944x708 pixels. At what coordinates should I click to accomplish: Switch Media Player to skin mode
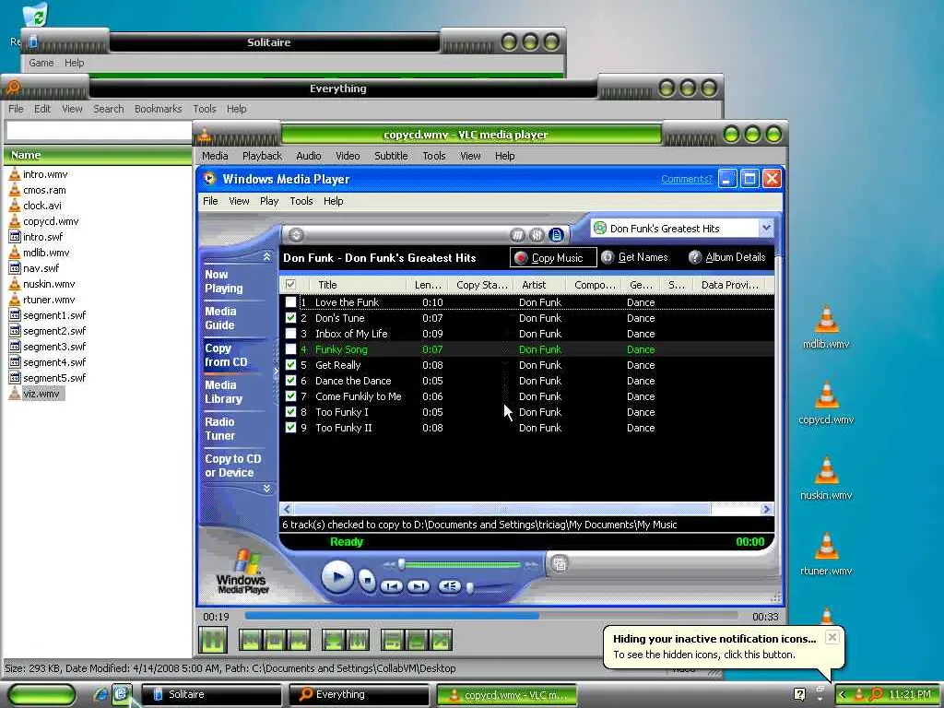coord(560,564)
